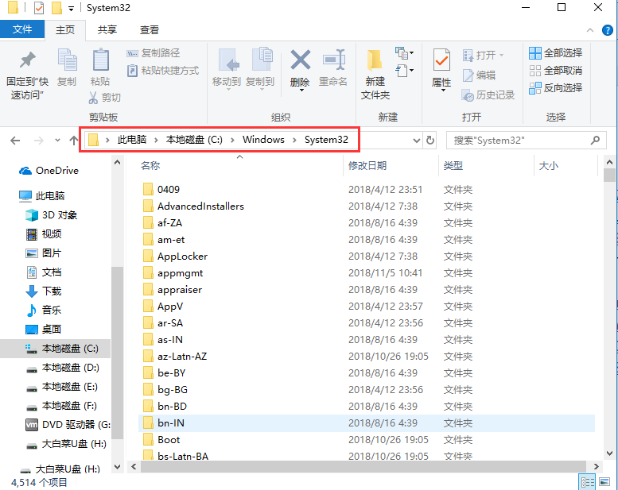Open the New item dropdown icon
The image size is (618, 490).
(405, 52)
